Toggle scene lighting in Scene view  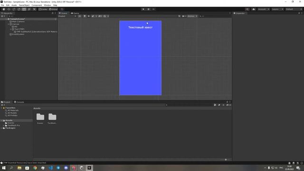[x=85, y=16]
